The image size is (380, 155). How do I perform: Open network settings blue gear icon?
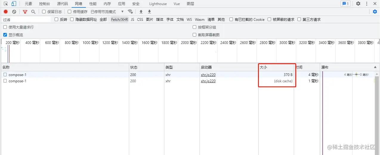(375, 12)
